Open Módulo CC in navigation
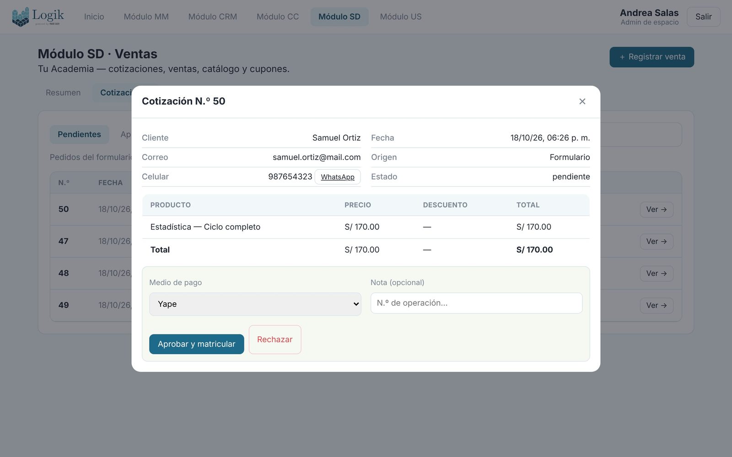 (278, 17)
